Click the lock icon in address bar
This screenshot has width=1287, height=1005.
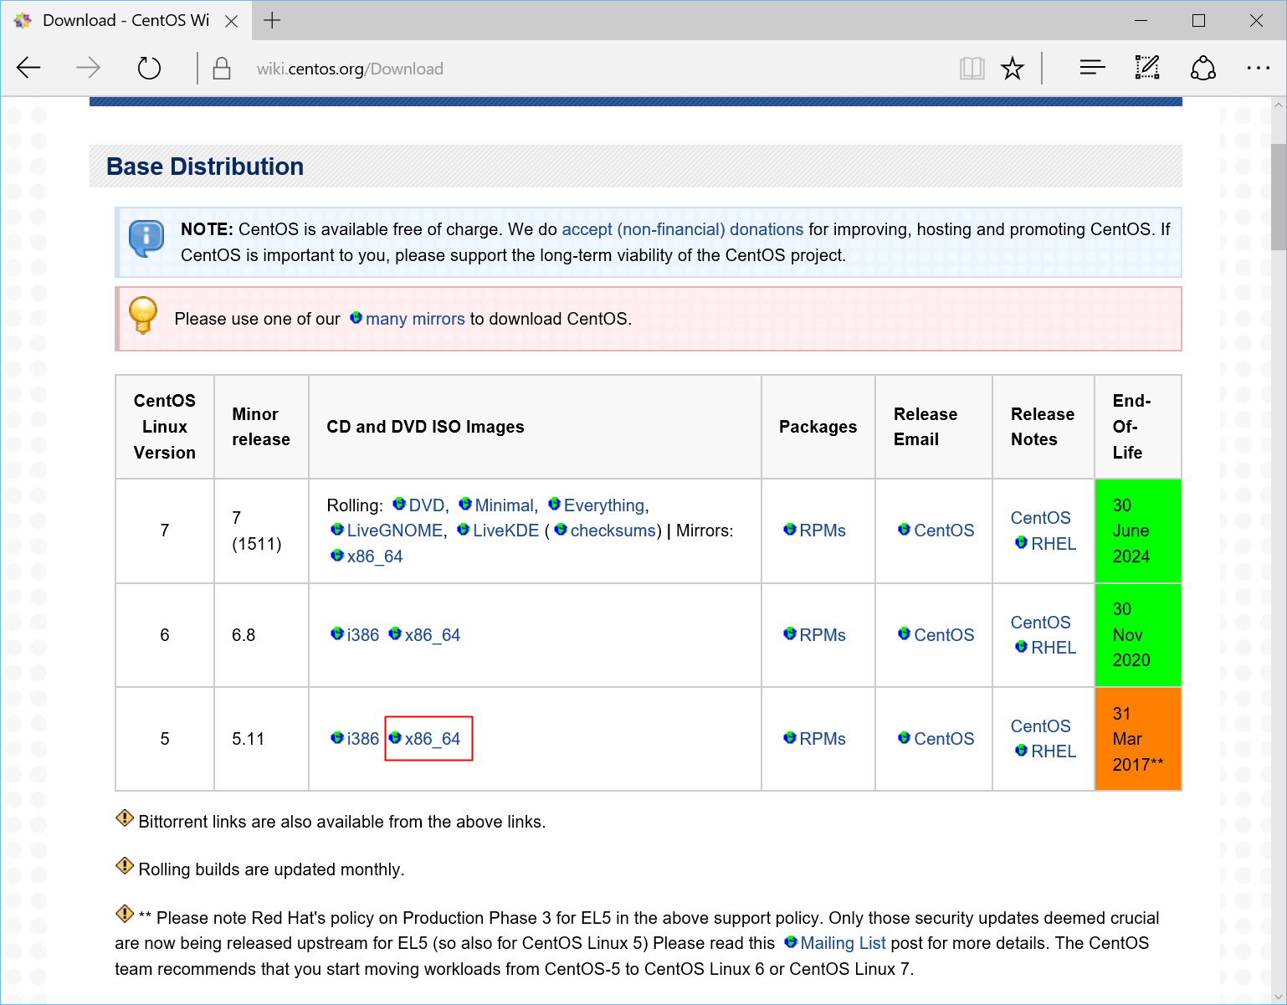[x=222, y=69]
